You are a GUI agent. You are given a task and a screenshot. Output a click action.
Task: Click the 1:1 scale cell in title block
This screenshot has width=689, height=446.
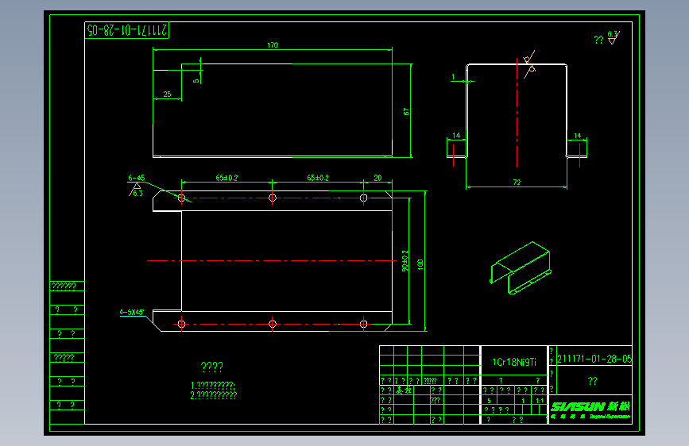pyautogui.click(x=539, y=400)
